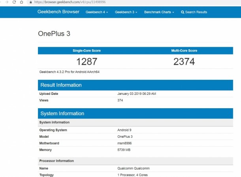Image resolution: width=241 pixels, height=177 pixels.
Task: Click the Operating System label
Action: [53, 130]
